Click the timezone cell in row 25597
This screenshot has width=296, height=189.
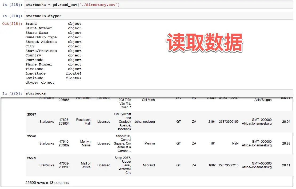257,122
